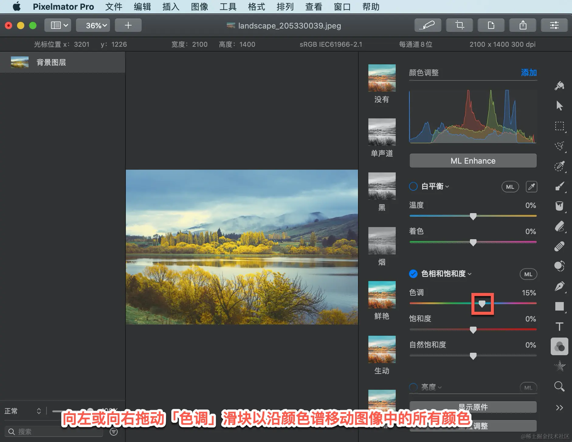Open the 正常 blend mode dropdown
This screenshot has width=572, height=442.
click(23, 411)
